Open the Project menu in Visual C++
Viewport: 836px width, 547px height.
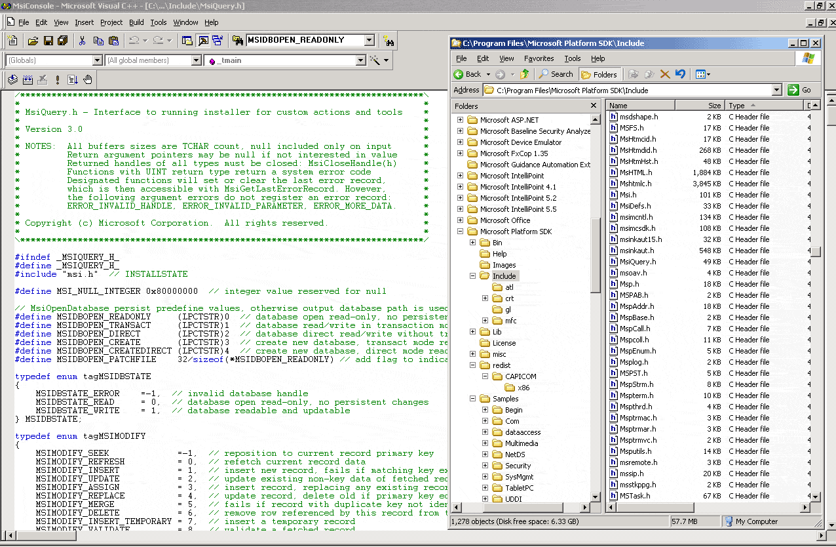point(111,22)
